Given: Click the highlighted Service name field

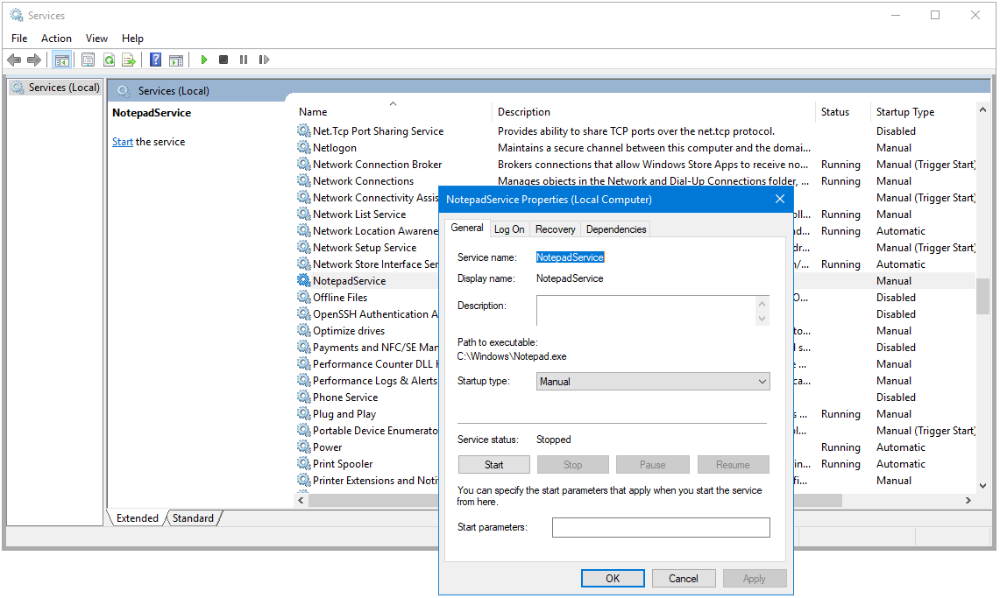Looking at the screenshot, I should pos(571,257).
